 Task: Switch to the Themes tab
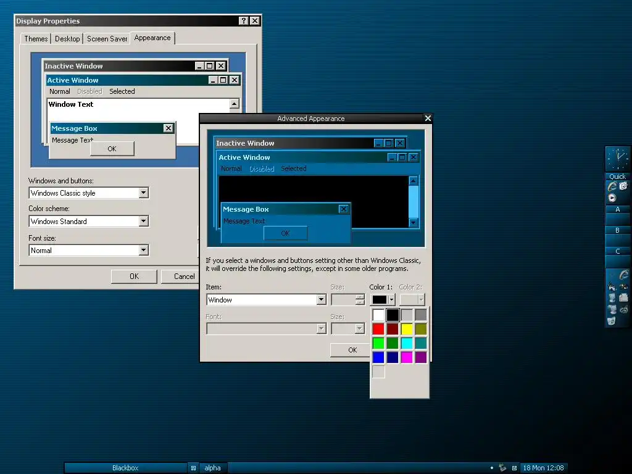pos(36,39)
